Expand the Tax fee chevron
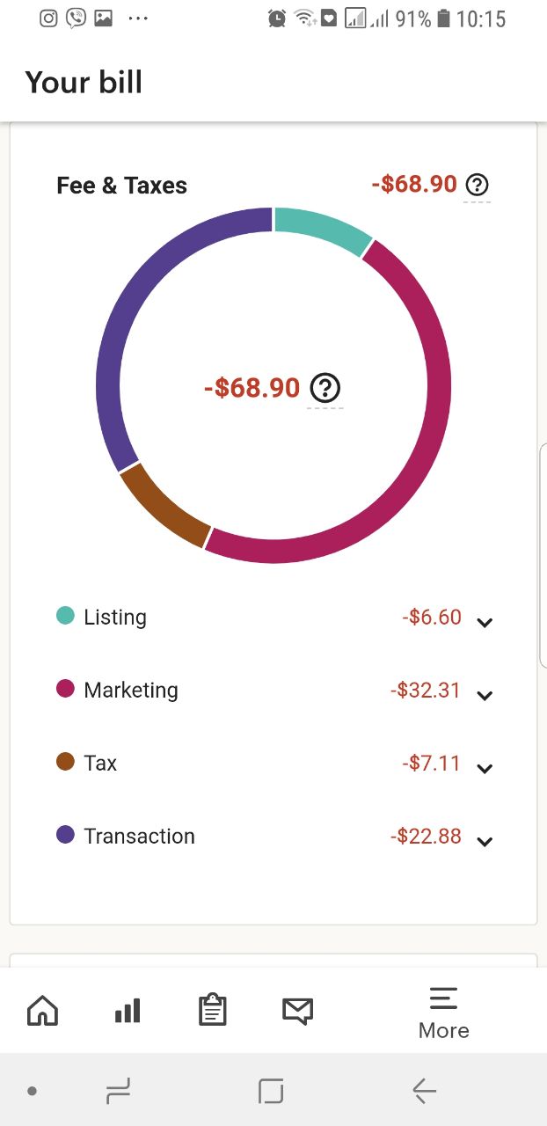547x1126 pixels. 485,769
